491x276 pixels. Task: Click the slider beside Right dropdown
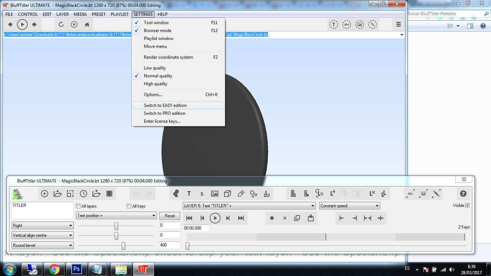(116, 226)
